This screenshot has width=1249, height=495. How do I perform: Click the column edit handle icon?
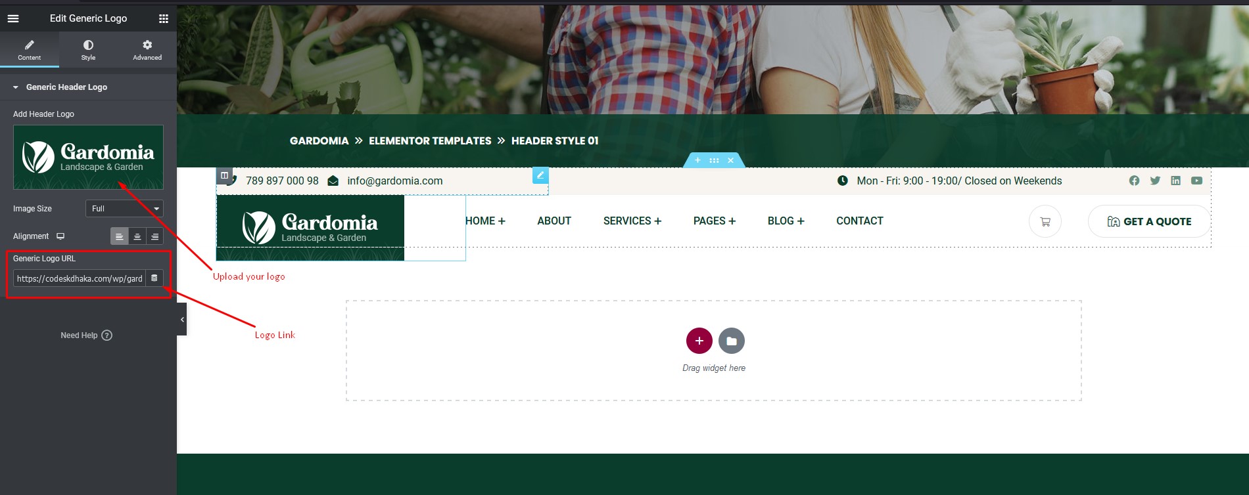pos(224,175)
